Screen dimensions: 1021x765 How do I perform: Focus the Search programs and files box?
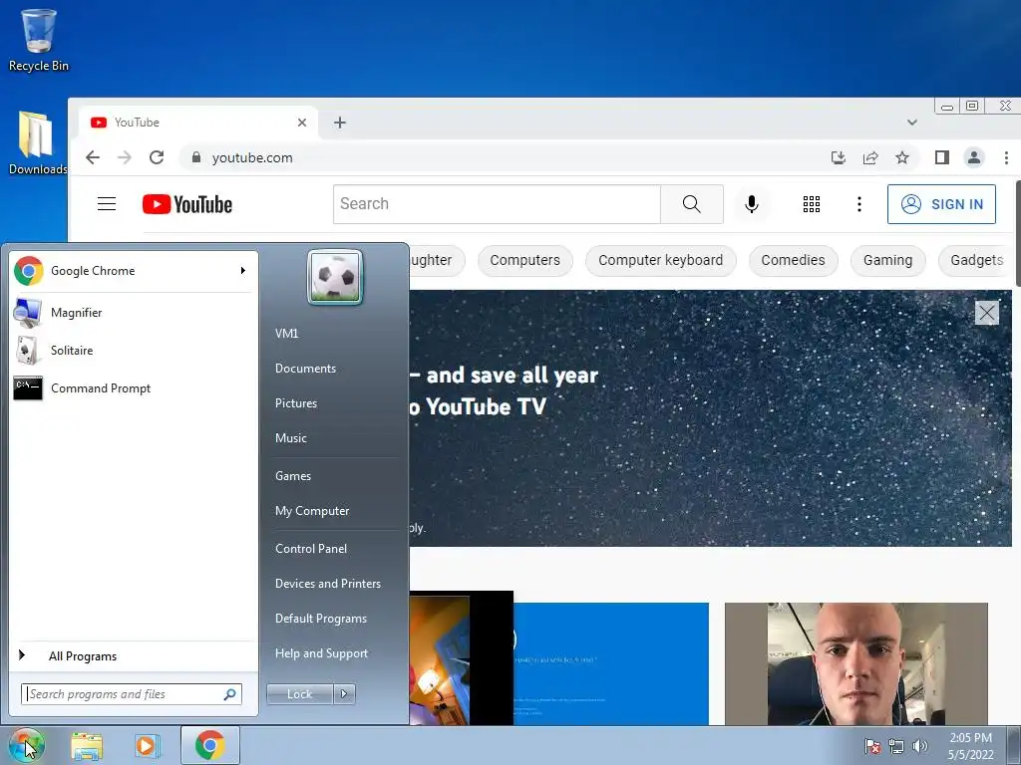point(131,694)
